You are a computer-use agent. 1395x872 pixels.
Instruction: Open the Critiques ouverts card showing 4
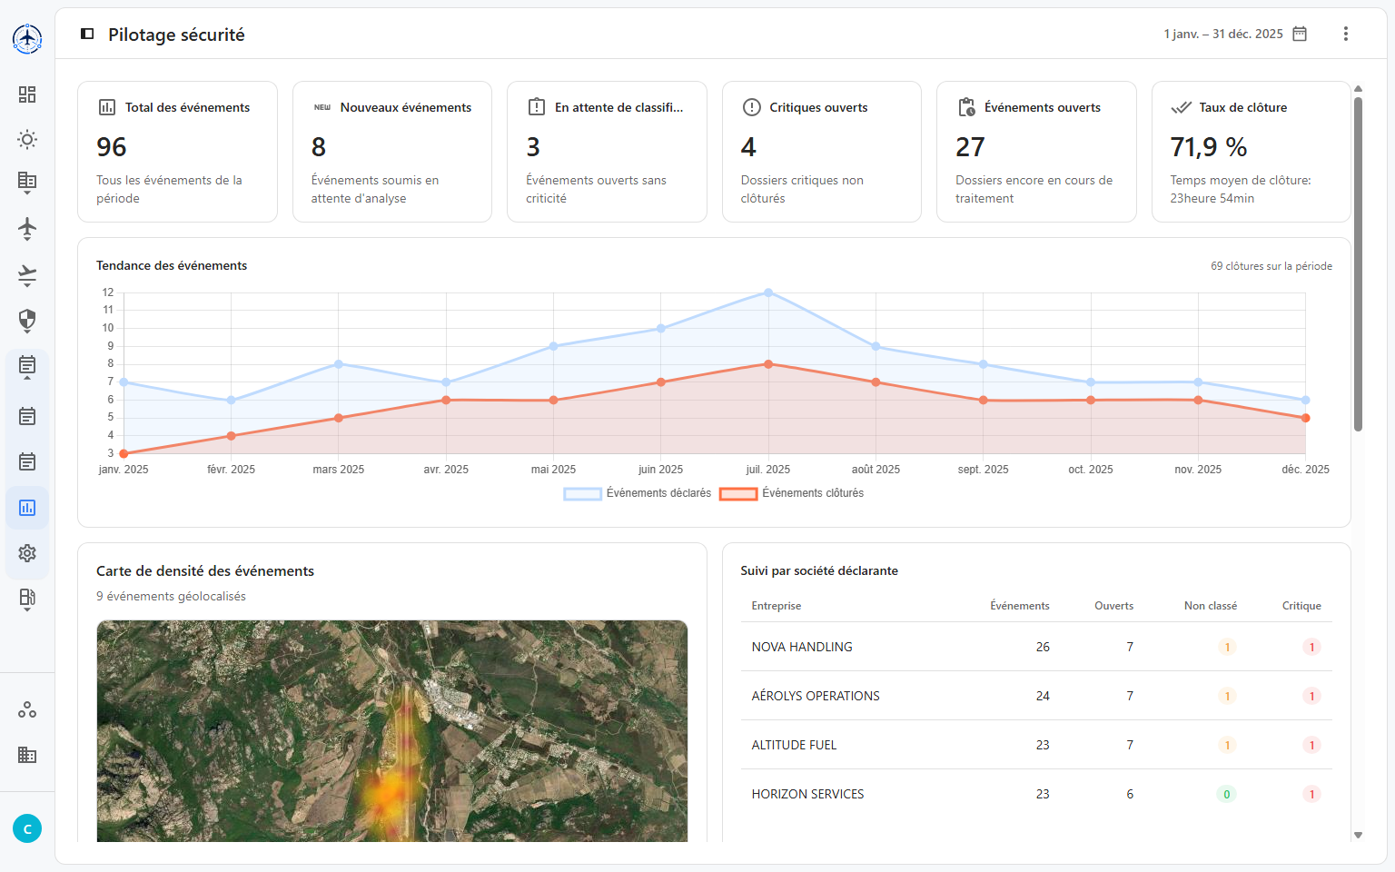point(822,152)
